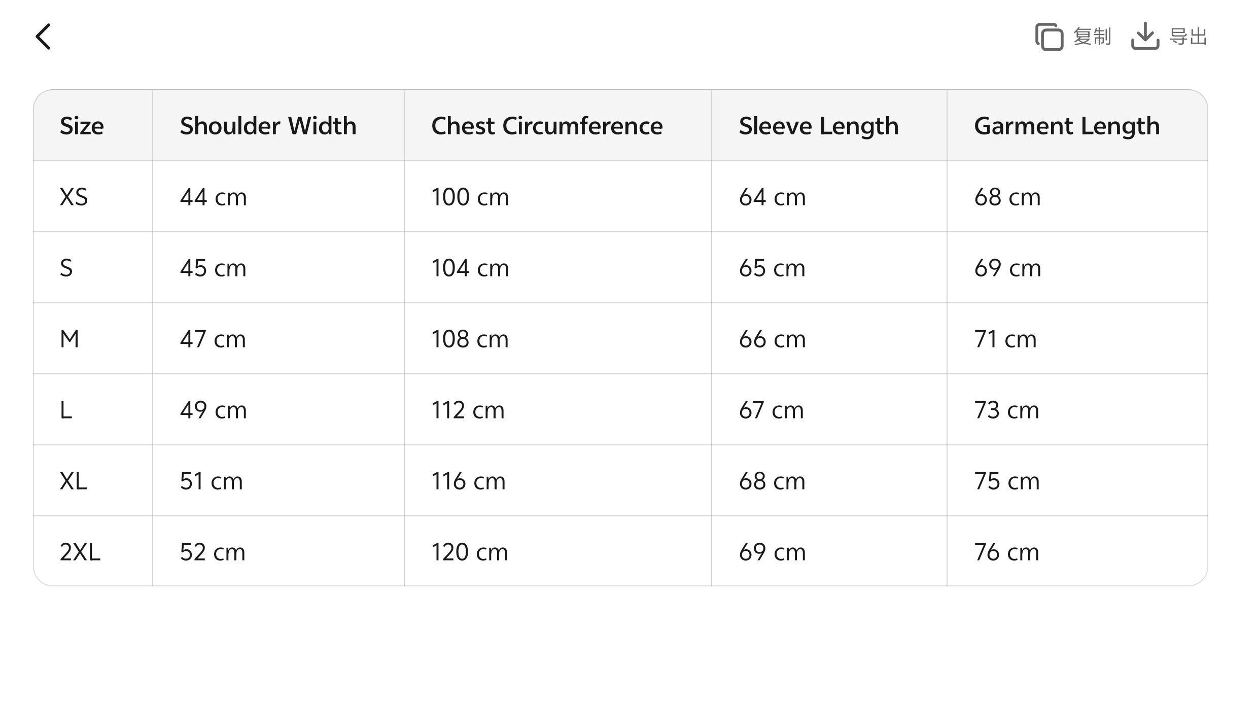Select the 108 cm chest cell

pos(470,339)
